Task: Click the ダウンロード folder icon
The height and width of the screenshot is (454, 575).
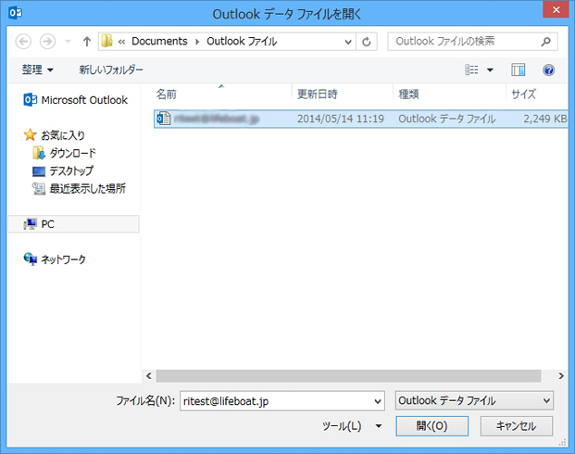Action: click(x=39, y=153)
